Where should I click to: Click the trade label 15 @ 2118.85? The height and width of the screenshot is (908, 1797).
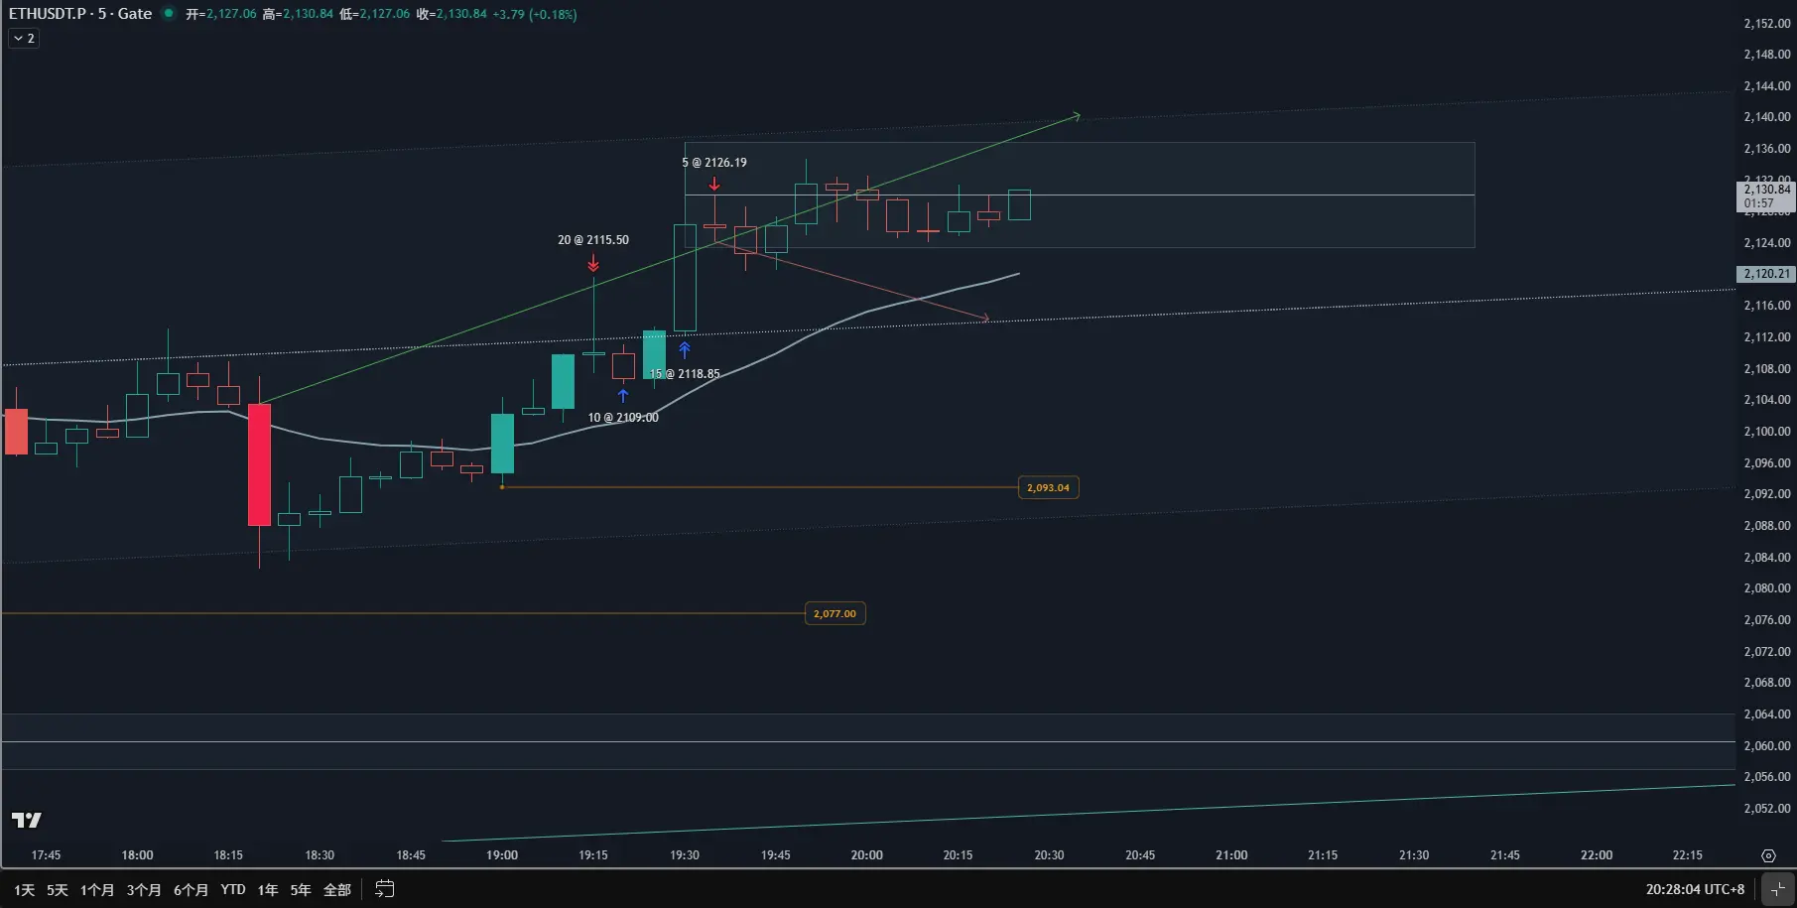click(x=685, y=374)
